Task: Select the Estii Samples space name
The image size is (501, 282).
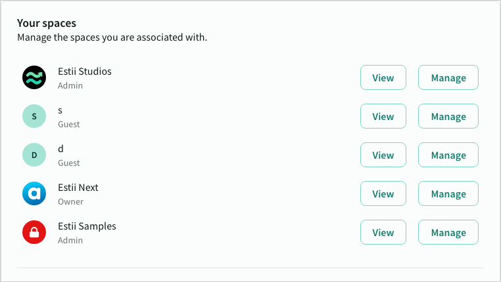Action: (x=87, y=226)
